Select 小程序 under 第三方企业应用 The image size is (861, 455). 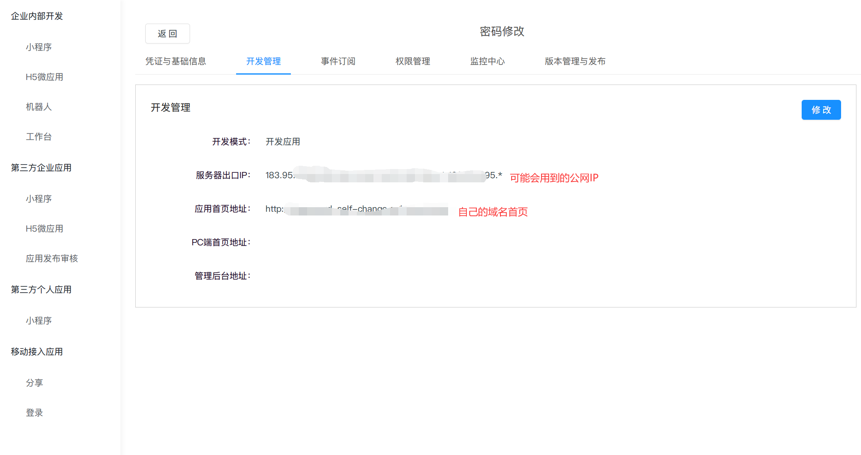(x=39, y=199)
